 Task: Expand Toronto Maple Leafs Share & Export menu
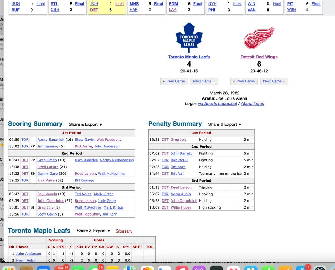94,231
